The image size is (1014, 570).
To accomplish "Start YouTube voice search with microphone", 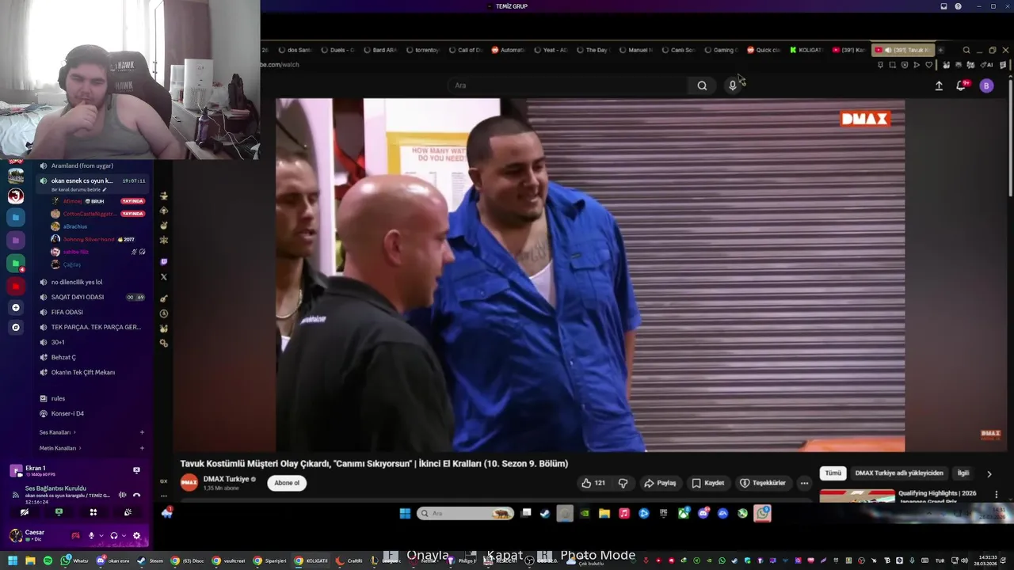I will click(733, 85).
